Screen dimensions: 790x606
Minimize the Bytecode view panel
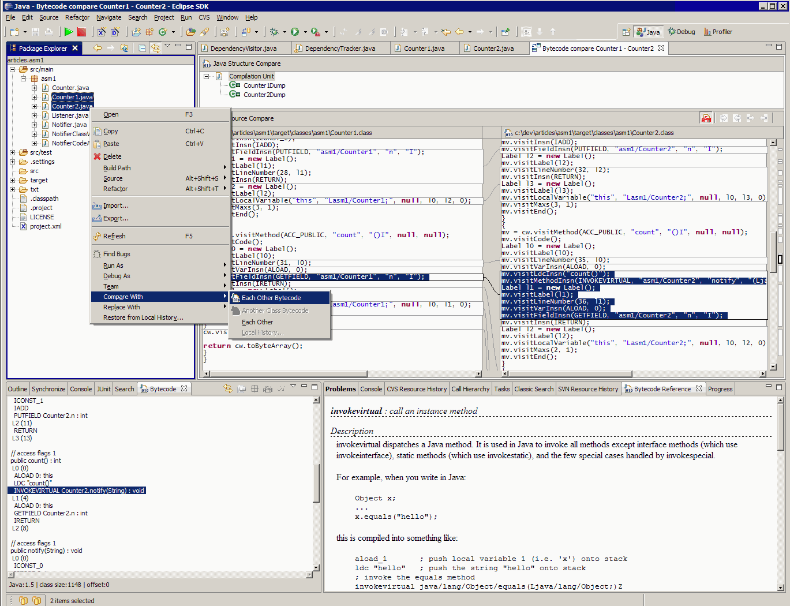tap(304, 387)
